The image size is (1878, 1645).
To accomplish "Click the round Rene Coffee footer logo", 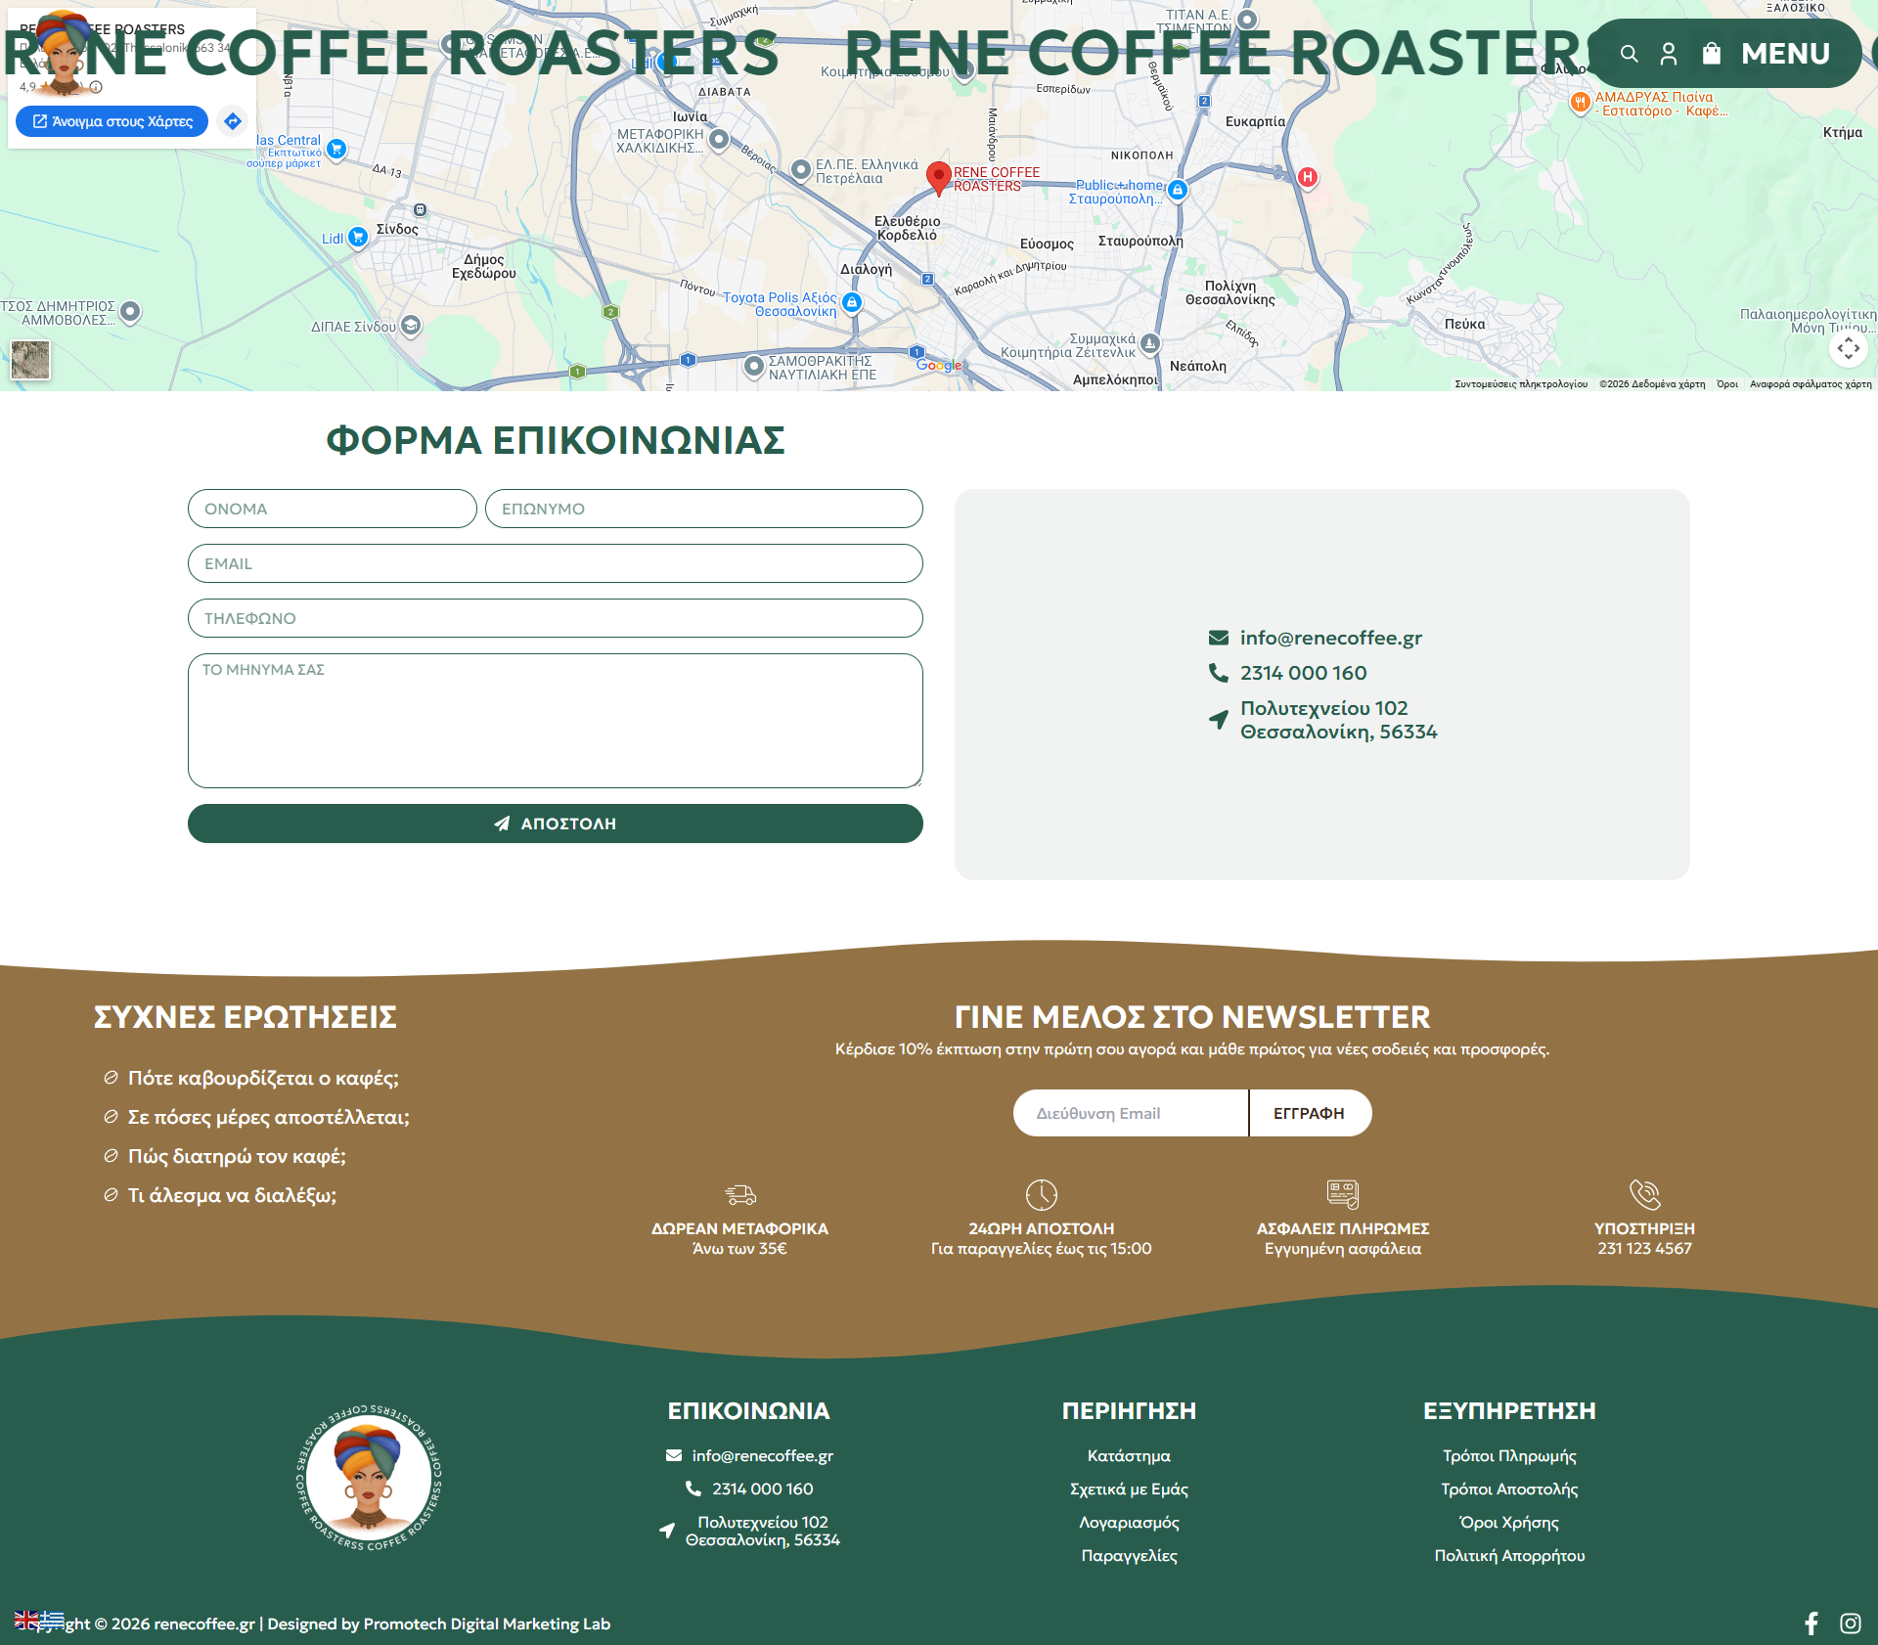I will [369, 1480].
